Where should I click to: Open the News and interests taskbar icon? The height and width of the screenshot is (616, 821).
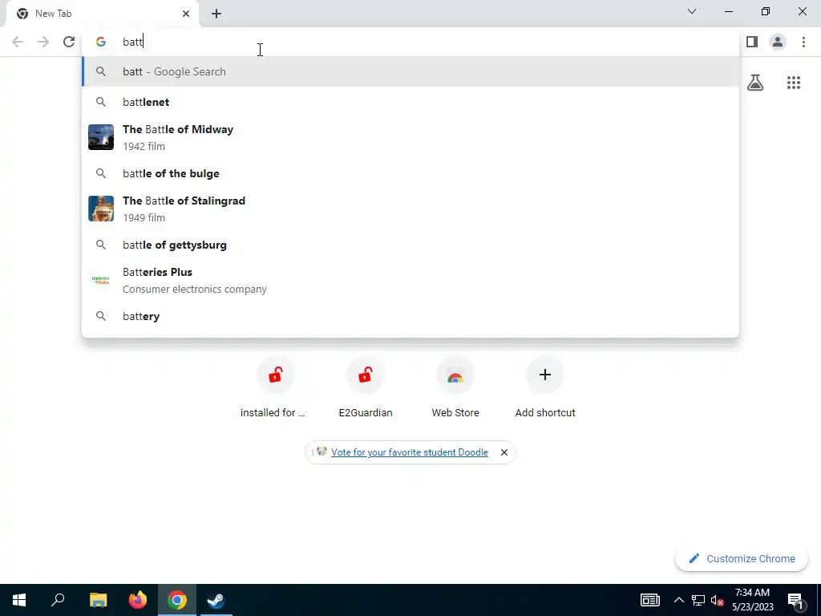pos(649,600)
